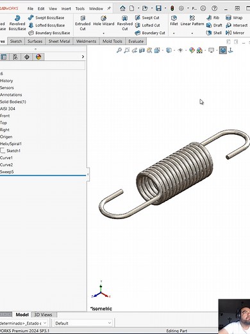This screenshot has width=250, height=334.
Task: Switch to the Sketch tab
Action: 16,41
